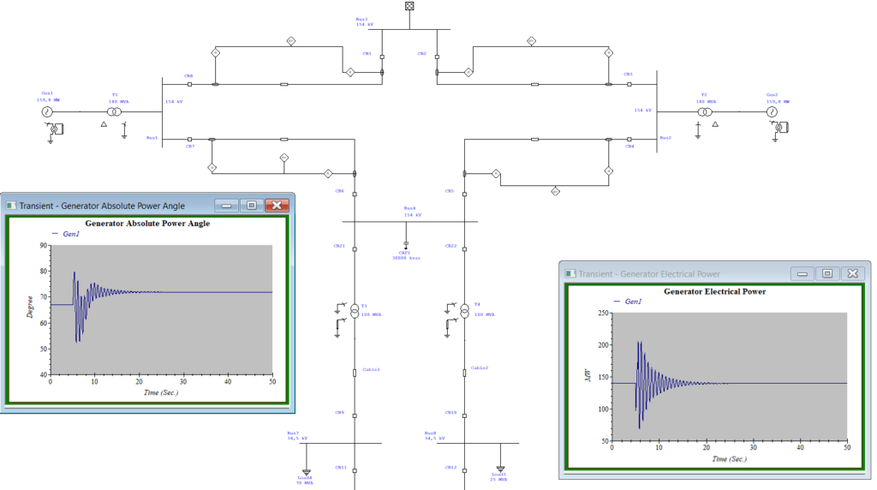The image size is (877, 490).
Task: Click the Bus1 vertical busbar
Action: (x=162, y=112)
